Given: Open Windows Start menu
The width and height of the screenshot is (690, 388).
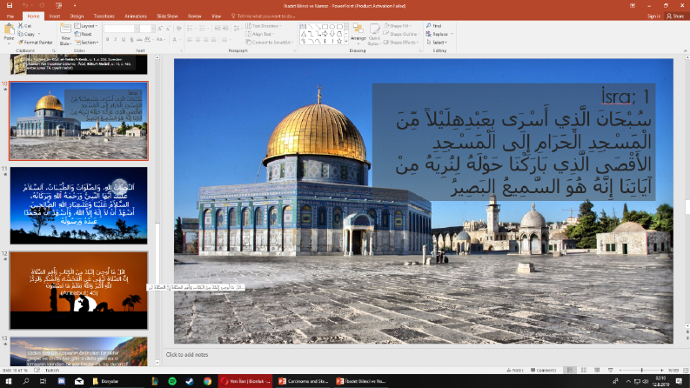Looking at the screenshot, I should [9, 381].
